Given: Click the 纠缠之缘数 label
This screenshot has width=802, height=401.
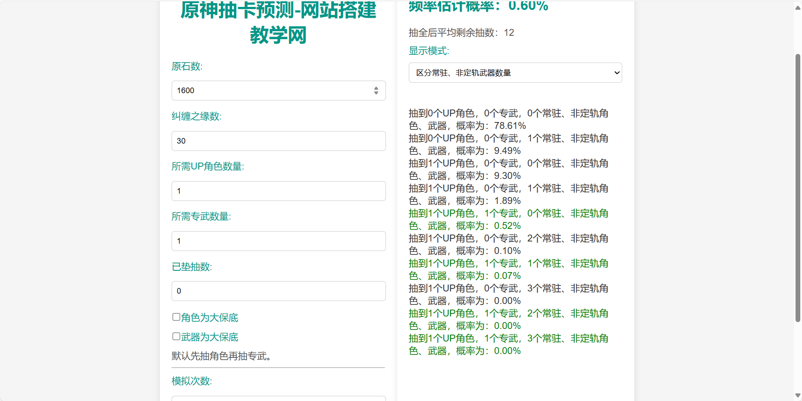Looking at the screenshot, I should coord(197,116).
